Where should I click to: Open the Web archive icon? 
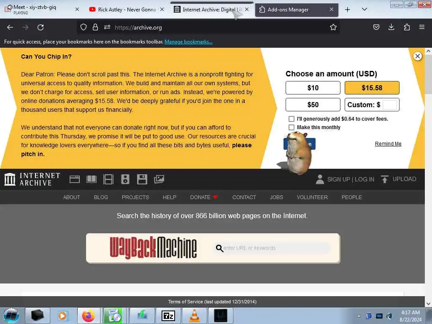(74, 179)
